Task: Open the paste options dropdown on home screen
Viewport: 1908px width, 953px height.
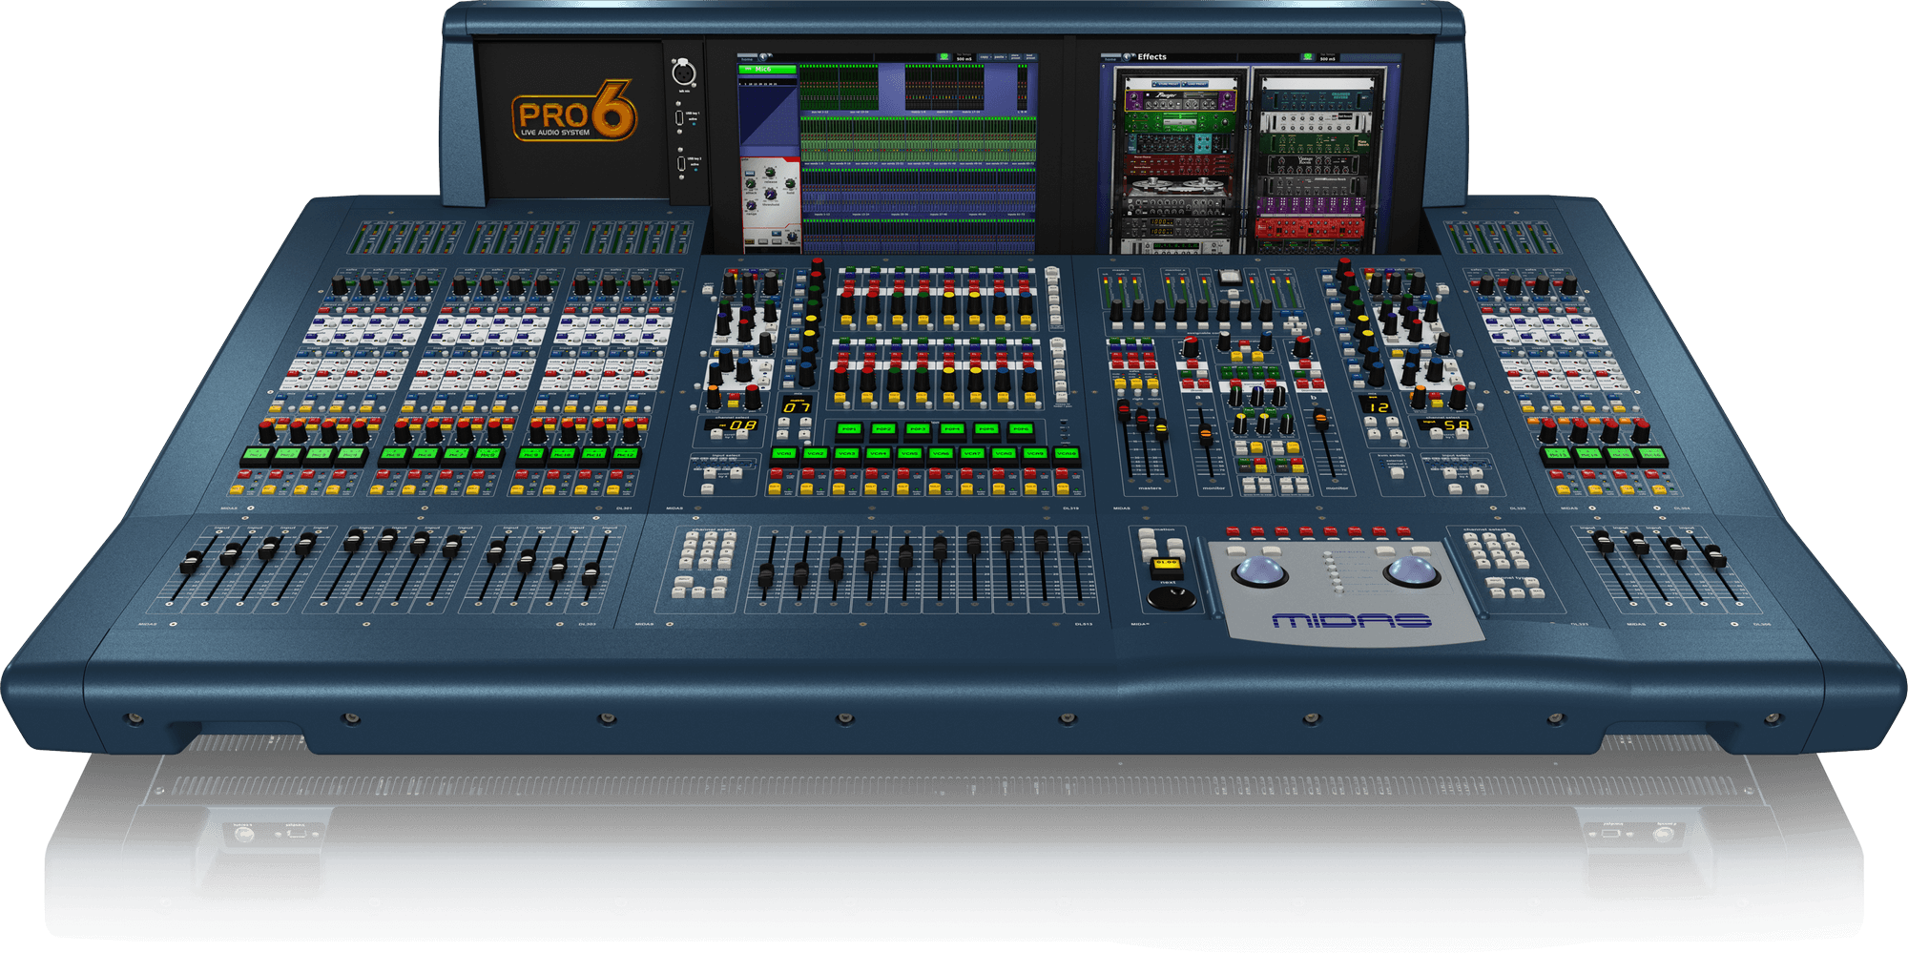Action: pos(1001,57)
